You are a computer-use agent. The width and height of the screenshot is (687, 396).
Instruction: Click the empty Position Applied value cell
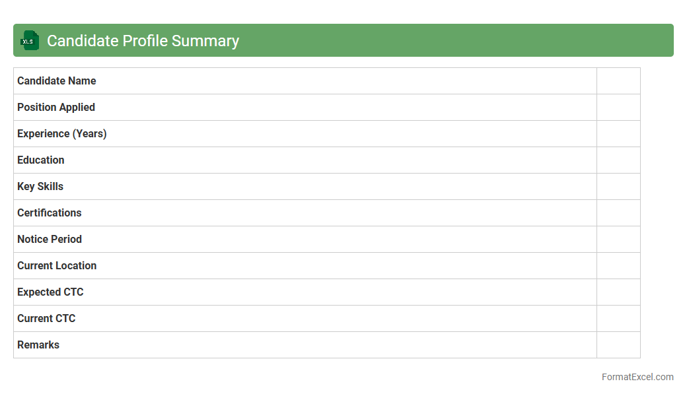[618, 108]
